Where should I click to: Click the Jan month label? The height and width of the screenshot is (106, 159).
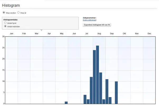click(11, 34)
